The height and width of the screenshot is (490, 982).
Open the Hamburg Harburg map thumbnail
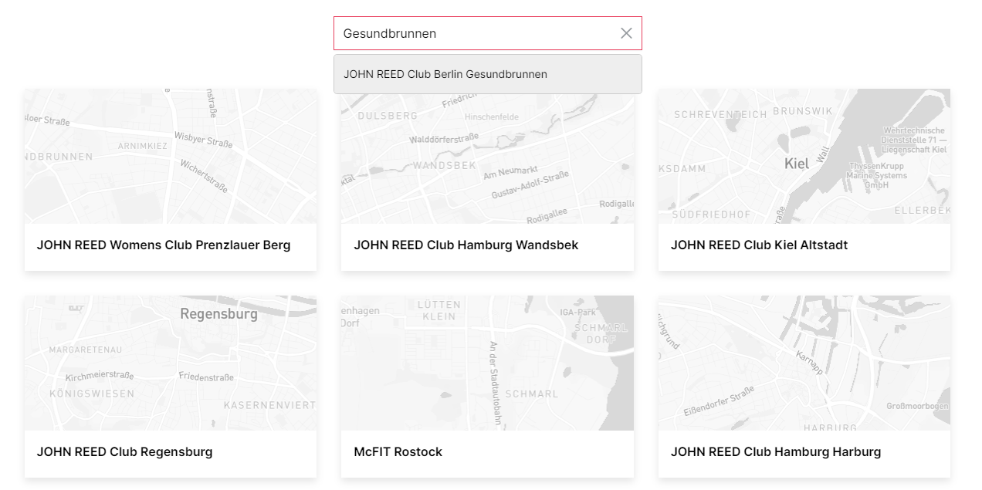point(804,363)
